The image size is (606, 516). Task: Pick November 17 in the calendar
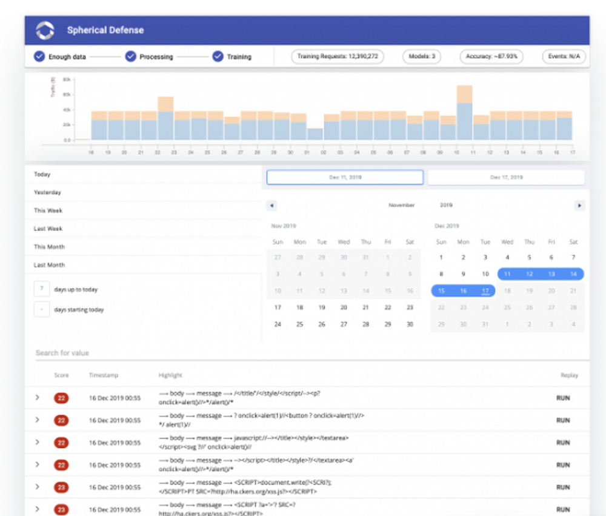[x=278, y=307]
